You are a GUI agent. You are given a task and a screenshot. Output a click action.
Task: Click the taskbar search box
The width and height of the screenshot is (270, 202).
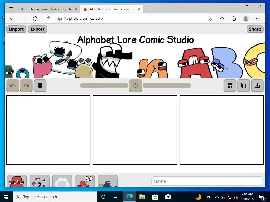point(55,197)
